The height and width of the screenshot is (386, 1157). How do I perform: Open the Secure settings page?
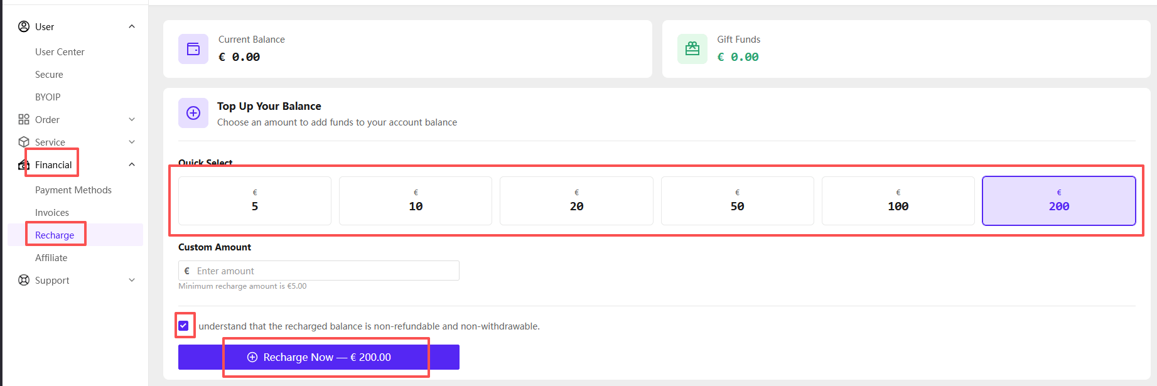pos(49,74)
